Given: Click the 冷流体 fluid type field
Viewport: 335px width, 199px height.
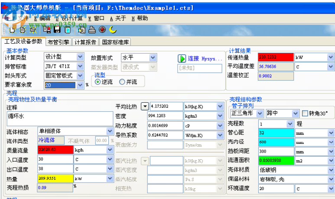Looking at the screenshot, I should pyautogui.click(x=51, y=140).
